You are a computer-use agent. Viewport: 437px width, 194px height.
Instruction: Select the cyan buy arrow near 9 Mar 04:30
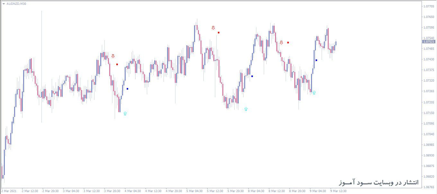pos(314,93)
